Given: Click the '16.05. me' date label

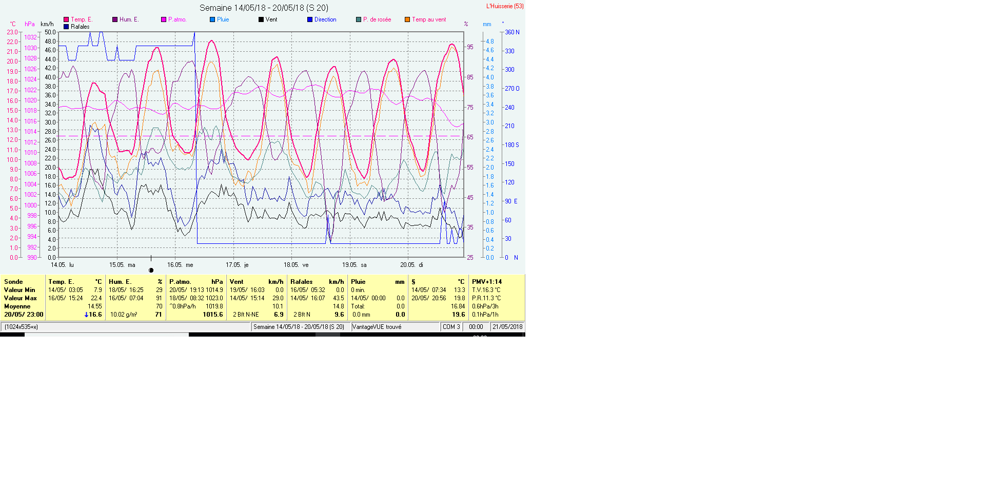Looking at the screenshot, I should click(180, 265).
